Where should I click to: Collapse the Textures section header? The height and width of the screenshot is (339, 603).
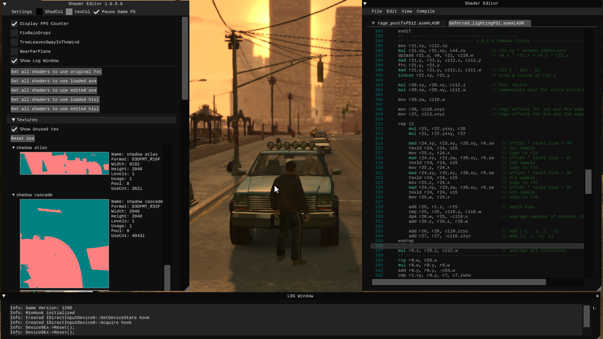91,120
